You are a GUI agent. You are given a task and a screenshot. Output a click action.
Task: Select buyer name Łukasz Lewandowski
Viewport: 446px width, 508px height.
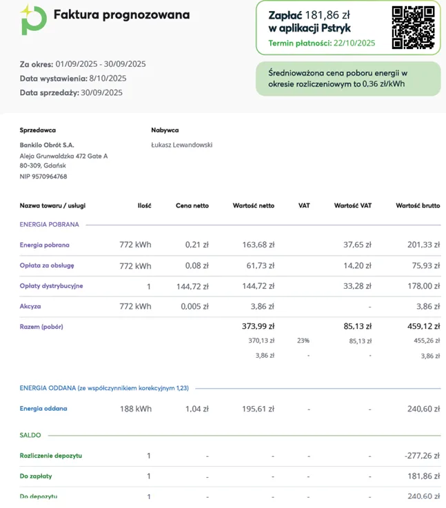[182, 145]
